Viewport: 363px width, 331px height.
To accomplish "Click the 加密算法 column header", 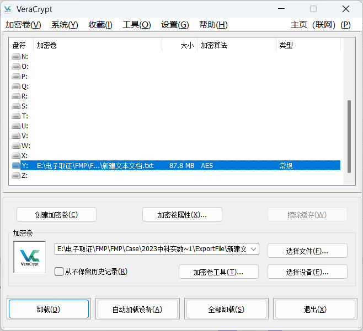I will pos(237,45).
